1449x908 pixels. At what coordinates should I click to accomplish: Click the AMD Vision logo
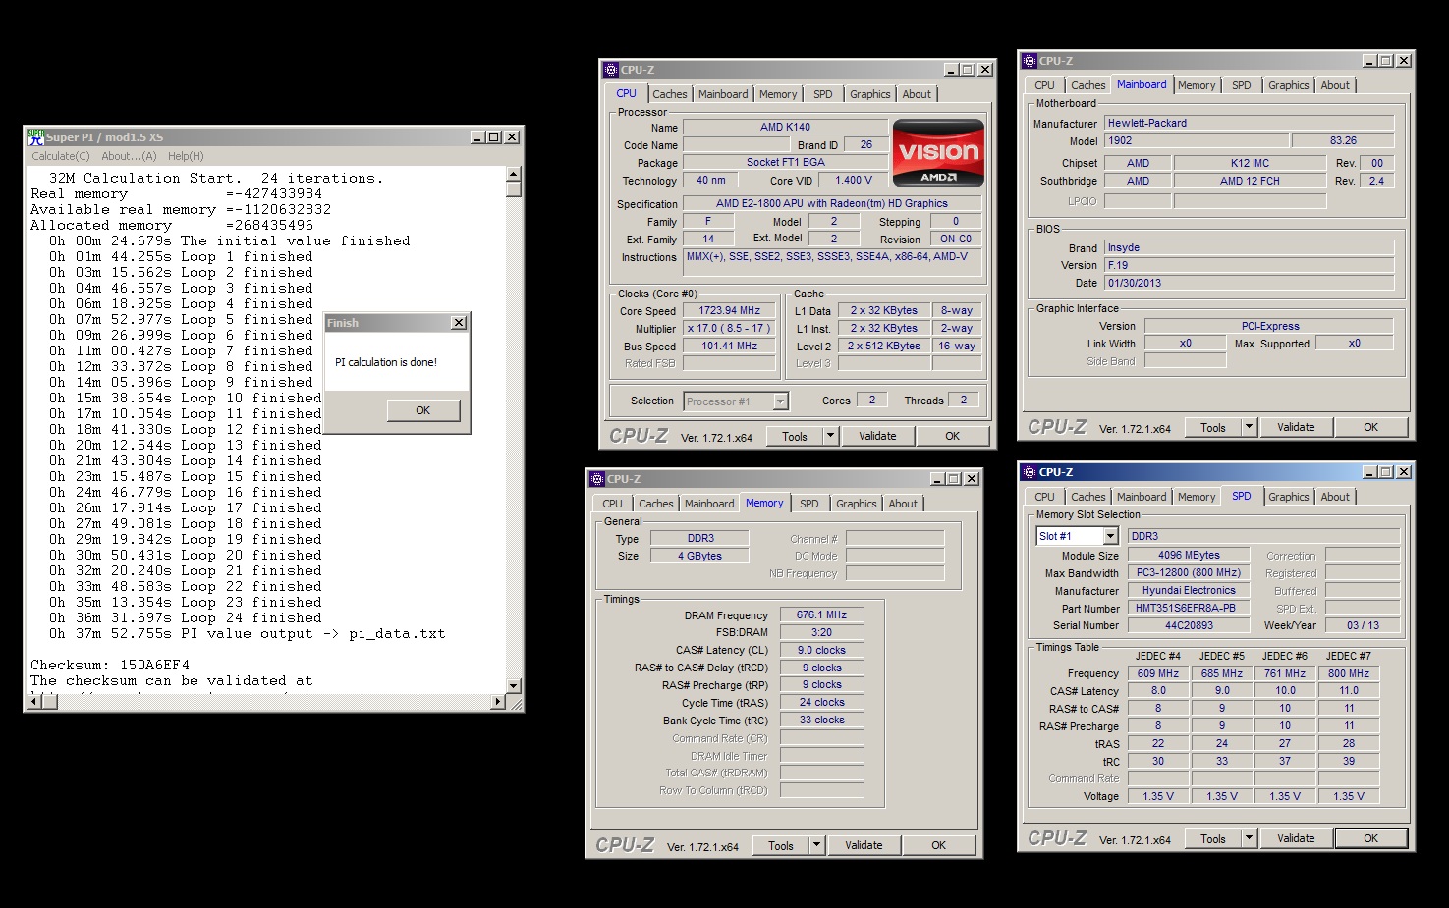[938, 153]
